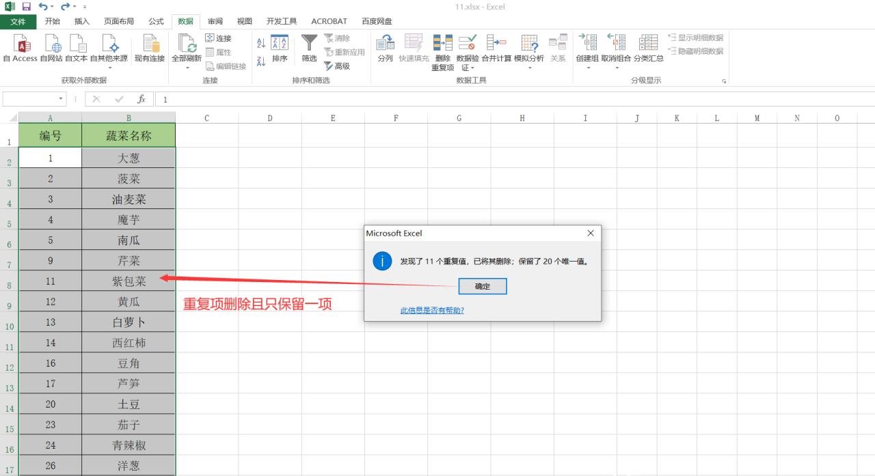The image size is (875, 476).
Task: Select the cell containing 紫包菜
Action: (x=129, y=281)
